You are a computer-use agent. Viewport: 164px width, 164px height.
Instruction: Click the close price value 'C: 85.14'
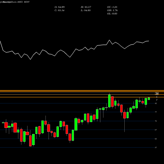(59, 10)
